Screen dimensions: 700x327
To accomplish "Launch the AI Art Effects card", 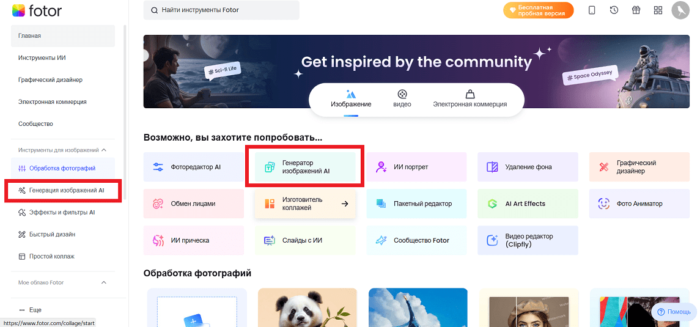I will (528, 204).
